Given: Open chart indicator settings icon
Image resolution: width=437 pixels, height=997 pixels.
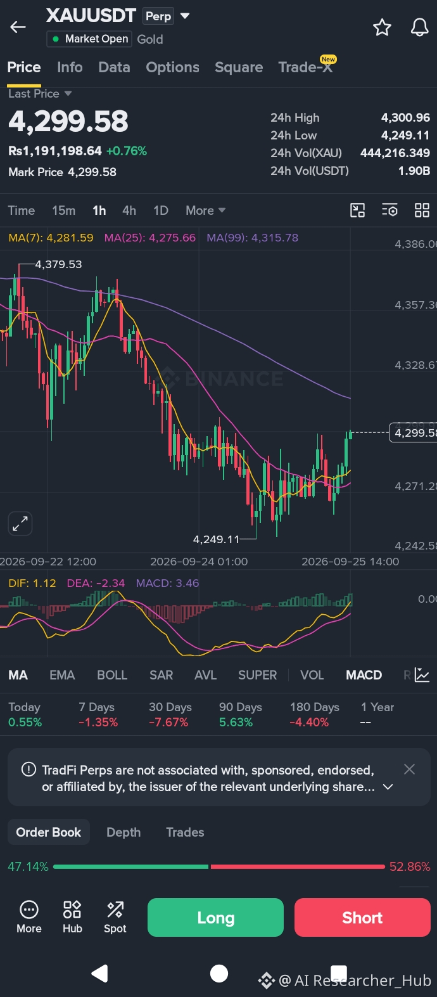Looking at the screenshot, I should [389, 210].
